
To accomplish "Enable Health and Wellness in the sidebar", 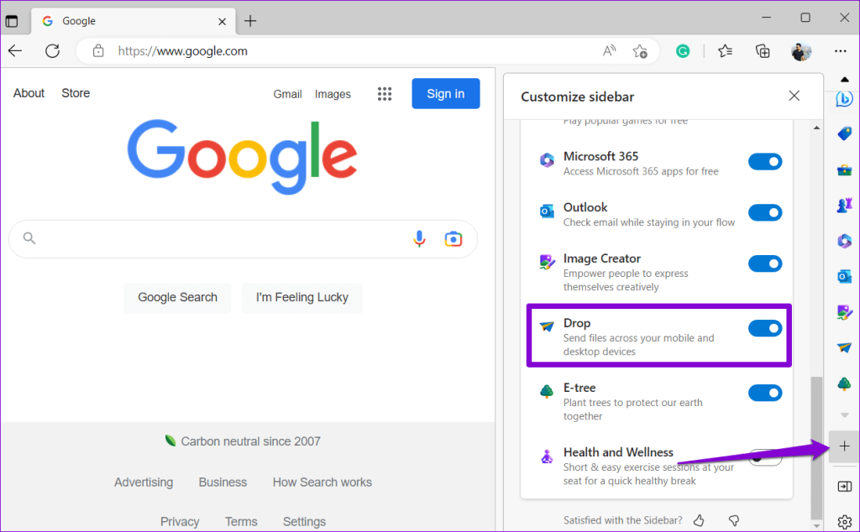I will coord(765,458).
